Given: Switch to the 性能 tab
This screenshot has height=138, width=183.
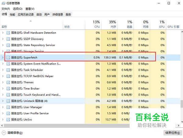Looking at the screenshot, I should click(x=13, y=15).
